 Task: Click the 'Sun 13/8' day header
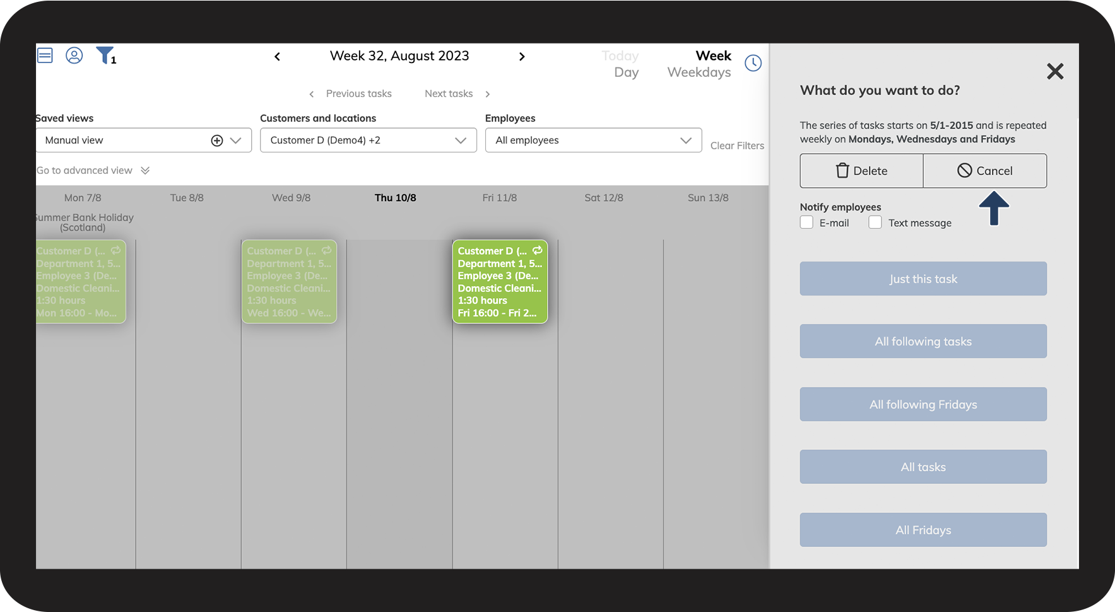708,198
